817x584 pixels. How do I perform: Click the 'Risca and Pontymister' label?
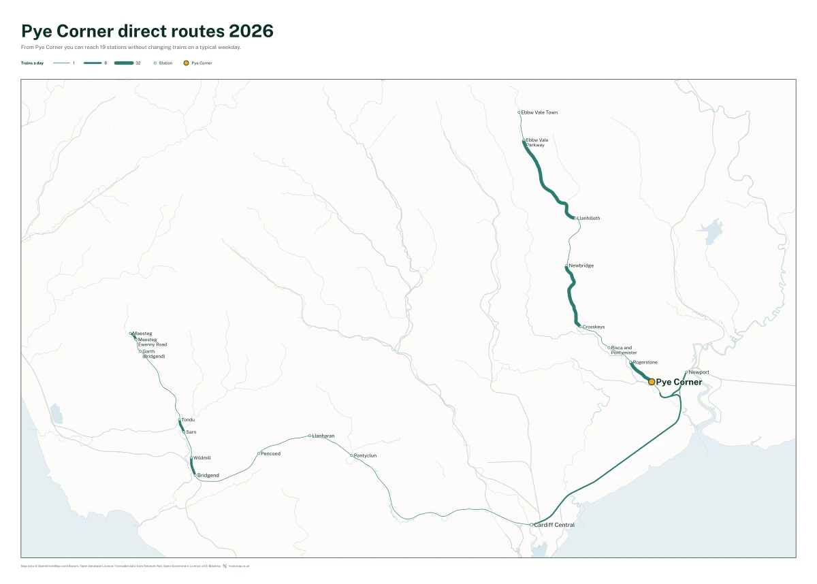(x=624, y=350)
